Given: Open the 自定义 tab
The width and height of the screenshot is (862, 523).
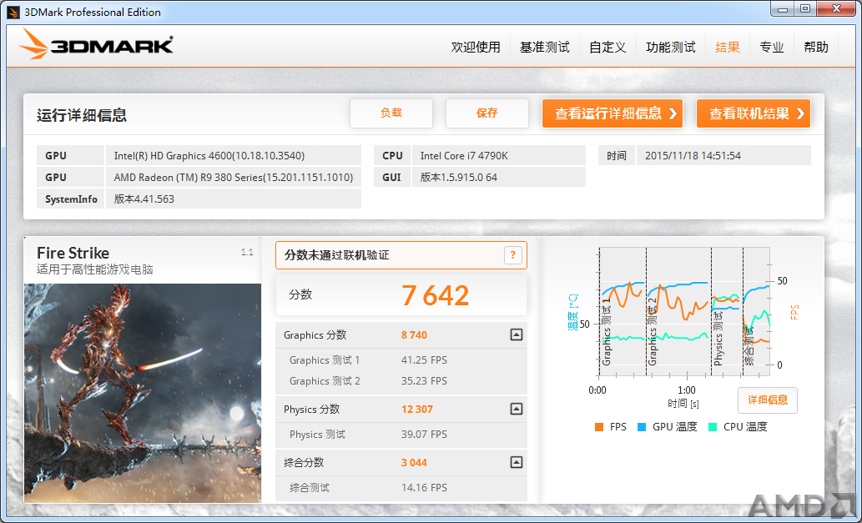Looking at the screenshot, I should (x=607, y=48).
